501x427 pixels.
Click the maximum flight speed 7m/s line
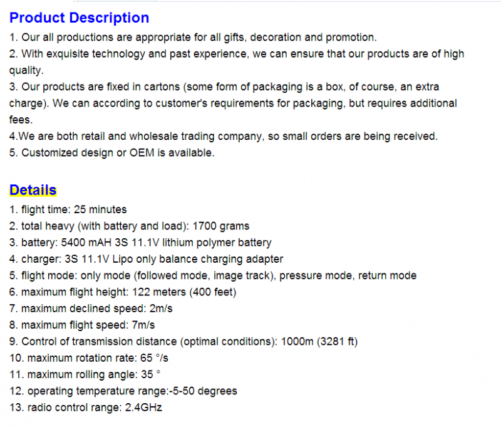tap(82, 325)
